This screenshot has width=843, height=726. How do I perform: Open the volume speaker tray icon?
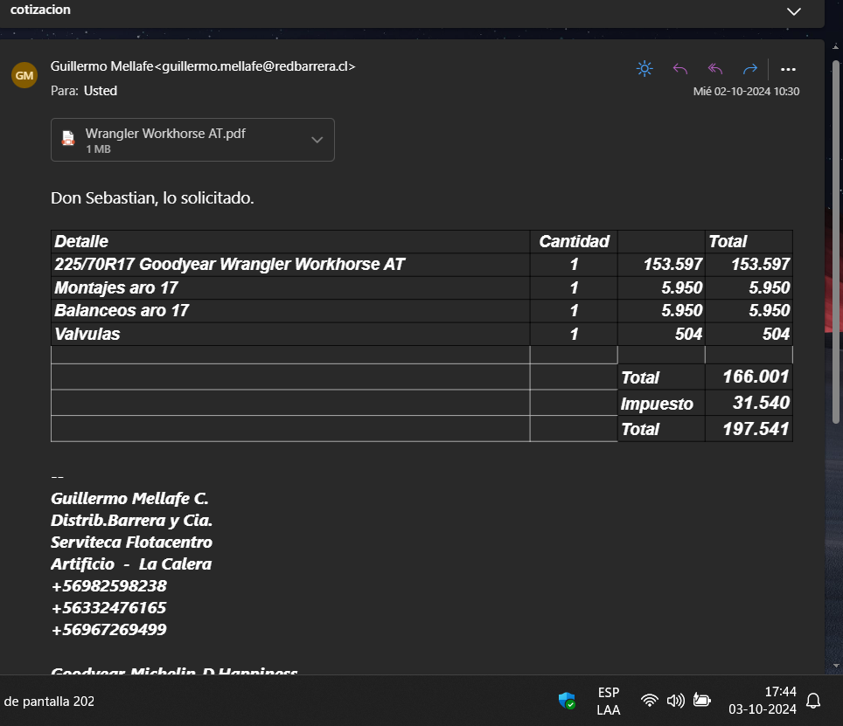pyautogui.click(x=675, y=700)
